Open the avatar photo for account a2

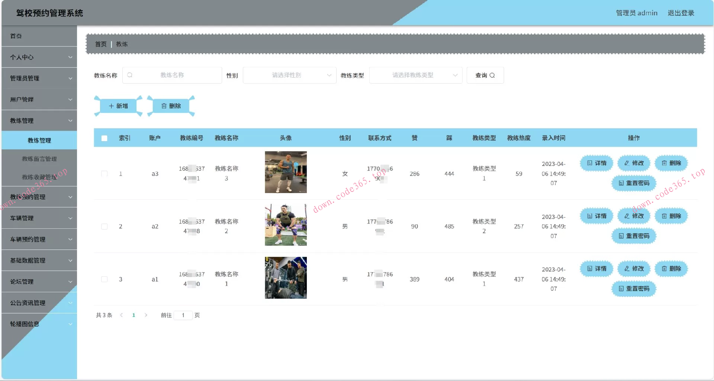(286, 225)
